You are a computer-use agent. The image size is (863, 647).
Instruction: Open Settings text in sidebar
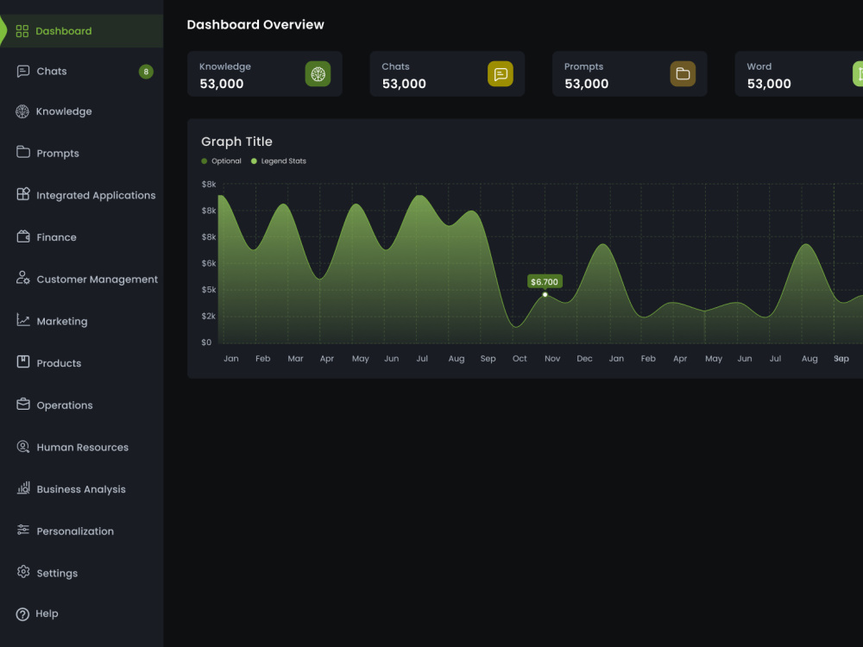click(x=57, y=574)
